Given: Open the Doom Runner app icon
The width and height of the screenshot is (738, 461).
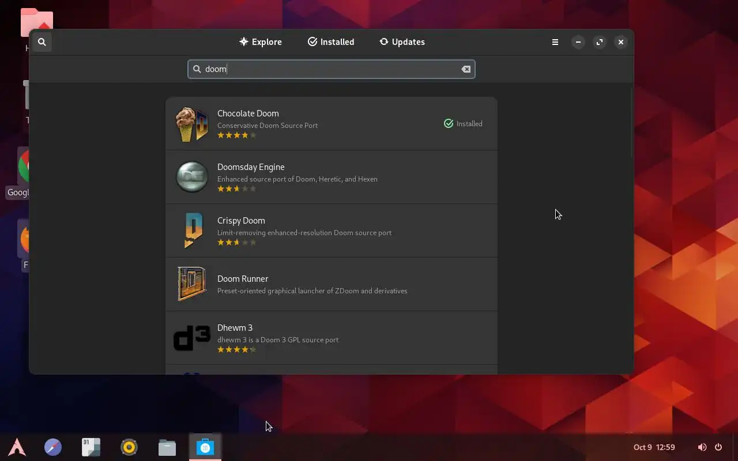Looking at the screenshot, I should 191,284.
